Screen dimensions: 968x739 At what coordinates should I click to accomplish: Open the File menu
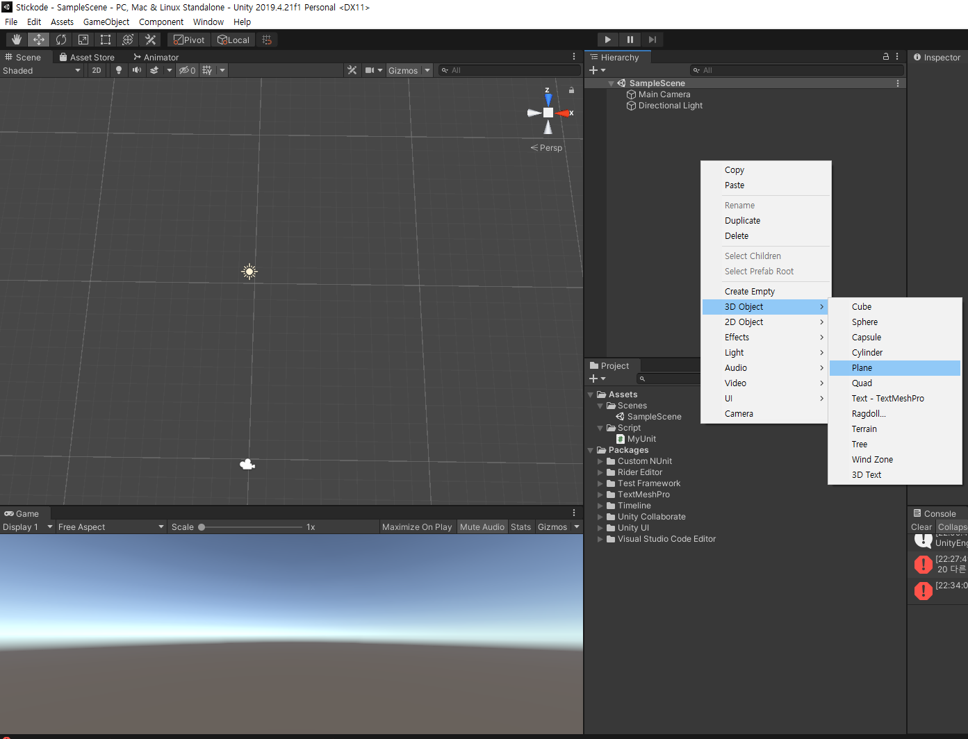tap(11, 22)
